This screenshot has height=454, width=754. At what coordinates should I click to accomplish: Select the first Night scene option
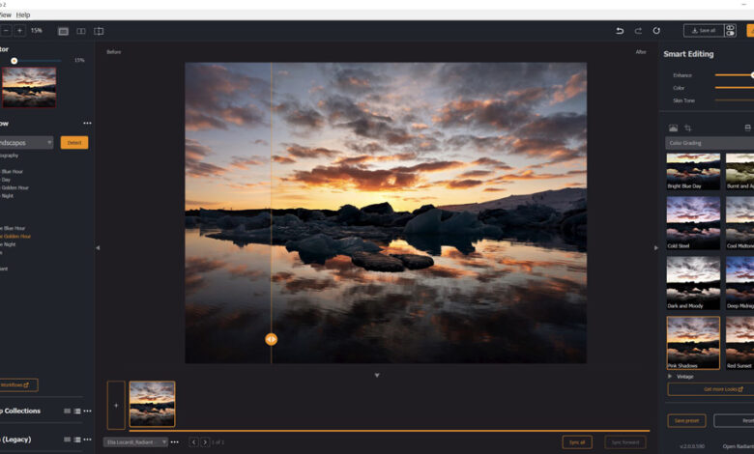pos(7,196)
